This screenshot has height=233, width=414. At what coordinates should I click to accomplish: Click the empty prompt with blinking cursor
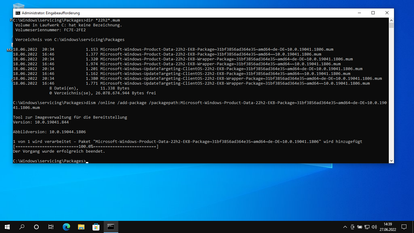[51, 161]
